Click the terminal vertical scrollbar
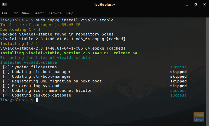 [207, 72]
